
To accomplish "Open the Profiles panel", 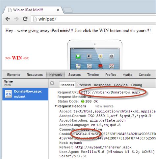I will [111, 75].
